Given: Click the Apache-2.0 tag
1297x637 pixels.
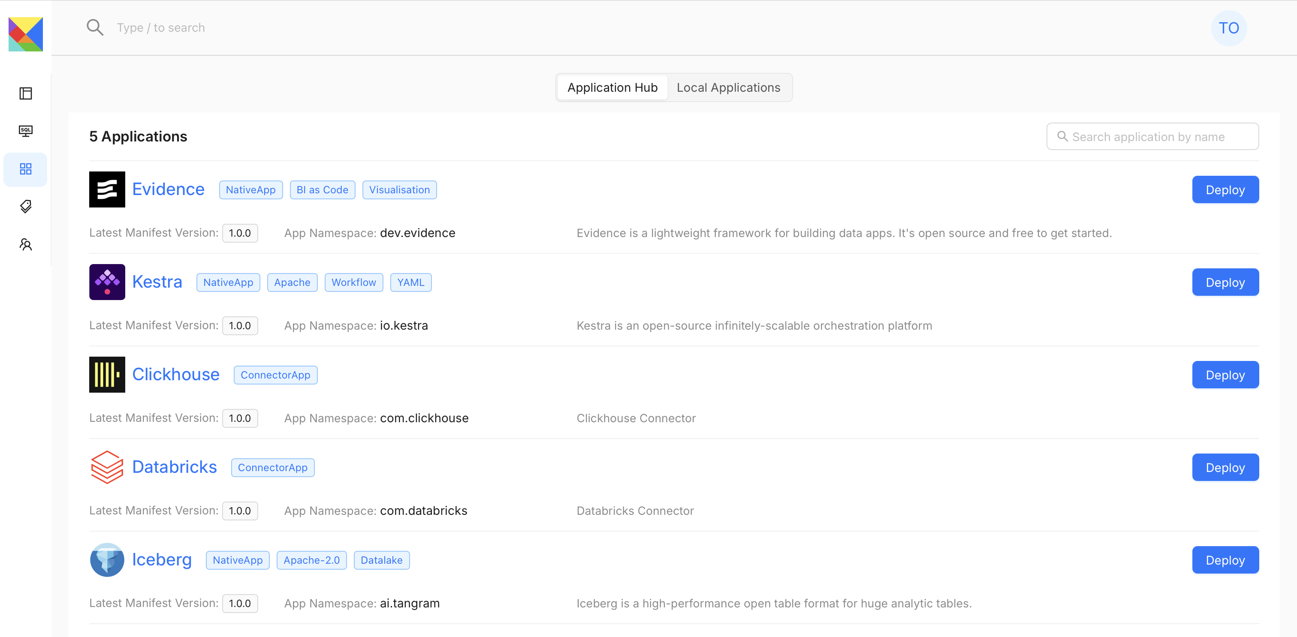Looking at the screenshot, I should pos(312,560).
